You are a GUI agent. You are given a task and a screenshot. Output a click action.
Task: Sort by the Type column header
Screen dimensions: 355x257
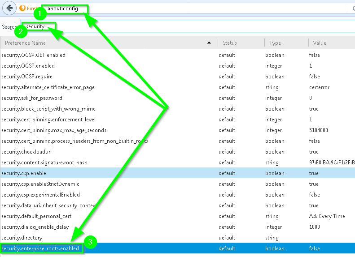286,43
